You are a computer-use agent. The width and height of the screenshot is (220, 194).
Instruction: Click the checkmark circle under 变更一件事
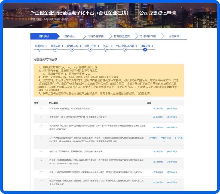(x=90, y=49)
